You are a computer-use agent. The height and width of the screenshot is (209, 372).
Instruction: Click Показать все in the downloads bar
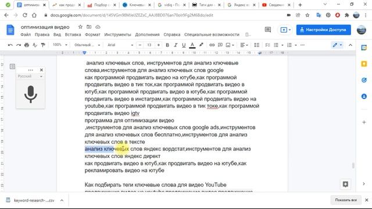(346, 200)
